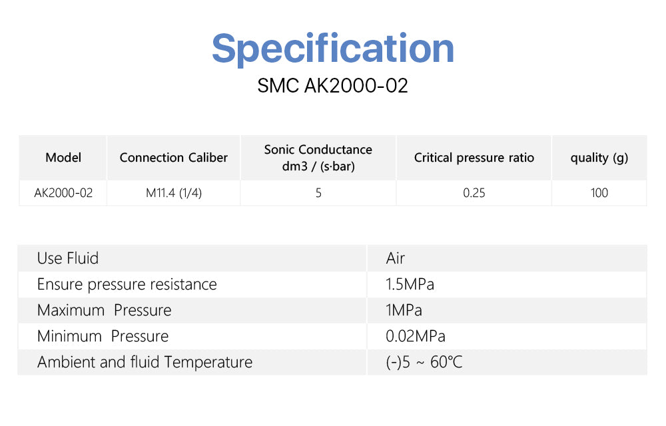Click the Critical pressure ratio header
The width and height of the screenshot is (666, 426).
coord(474,158)
